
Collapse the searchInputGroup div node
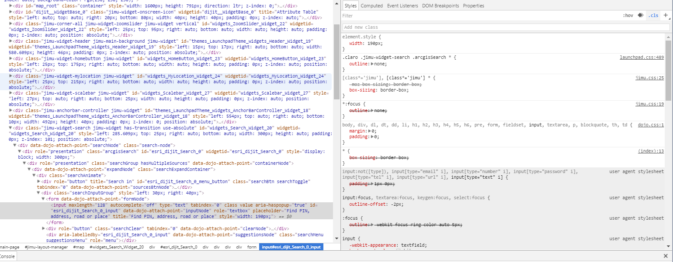tap(38, 193)
